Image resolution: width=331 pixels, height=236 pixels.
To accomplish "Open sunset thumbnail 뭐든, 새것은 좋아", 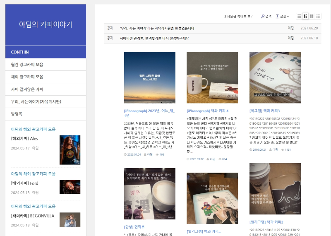I will [150, 77].
